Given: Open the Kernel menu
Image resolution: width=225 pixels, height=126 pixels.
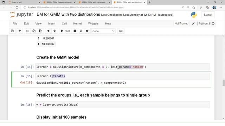Looking at the screenshot, I should [77, 23].
